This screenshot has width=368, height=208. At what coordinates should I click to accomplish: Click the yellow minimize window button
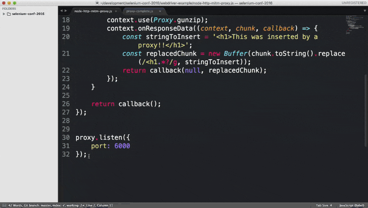click(x=9, y=3)
